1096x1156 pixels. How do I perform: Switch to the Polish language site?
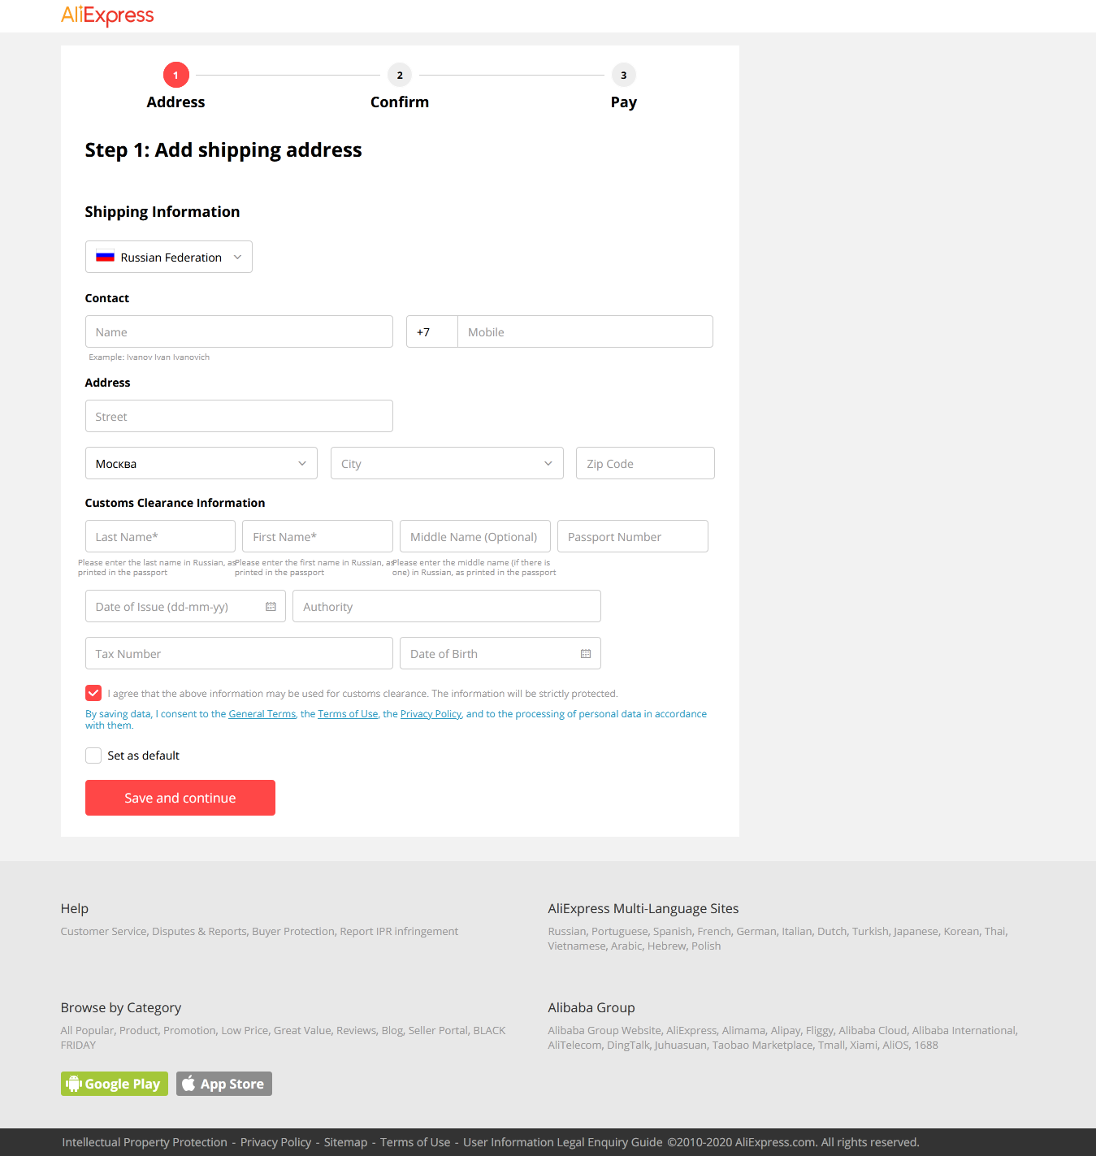pyautogui.click(x=706, y=946)
